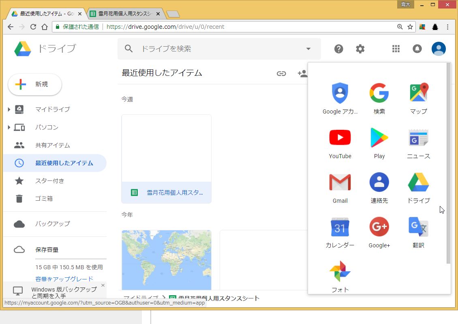Open Drive (ドライブ) in apps grid
The image size is (458, 324).
coord(418,188)
